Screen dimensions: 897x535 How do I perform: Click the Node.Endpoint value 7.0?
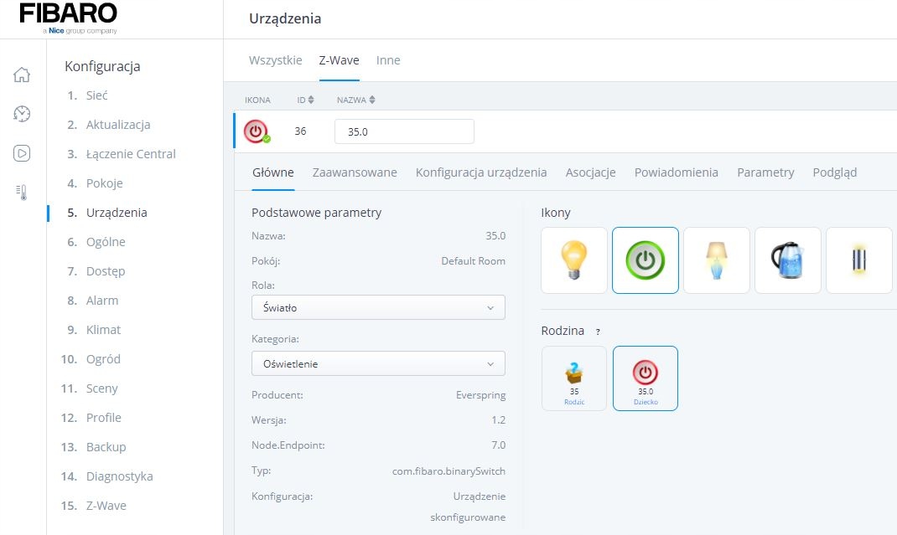pos(498,445)
